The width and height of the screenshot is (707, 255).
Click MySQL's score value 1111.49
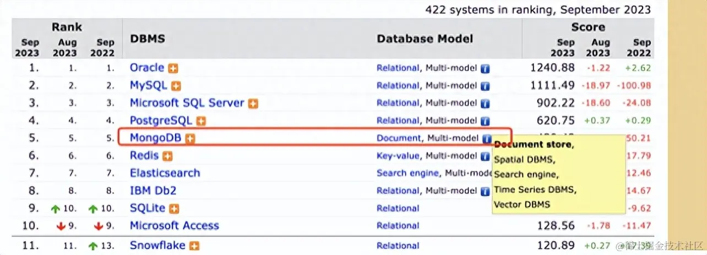552,86
